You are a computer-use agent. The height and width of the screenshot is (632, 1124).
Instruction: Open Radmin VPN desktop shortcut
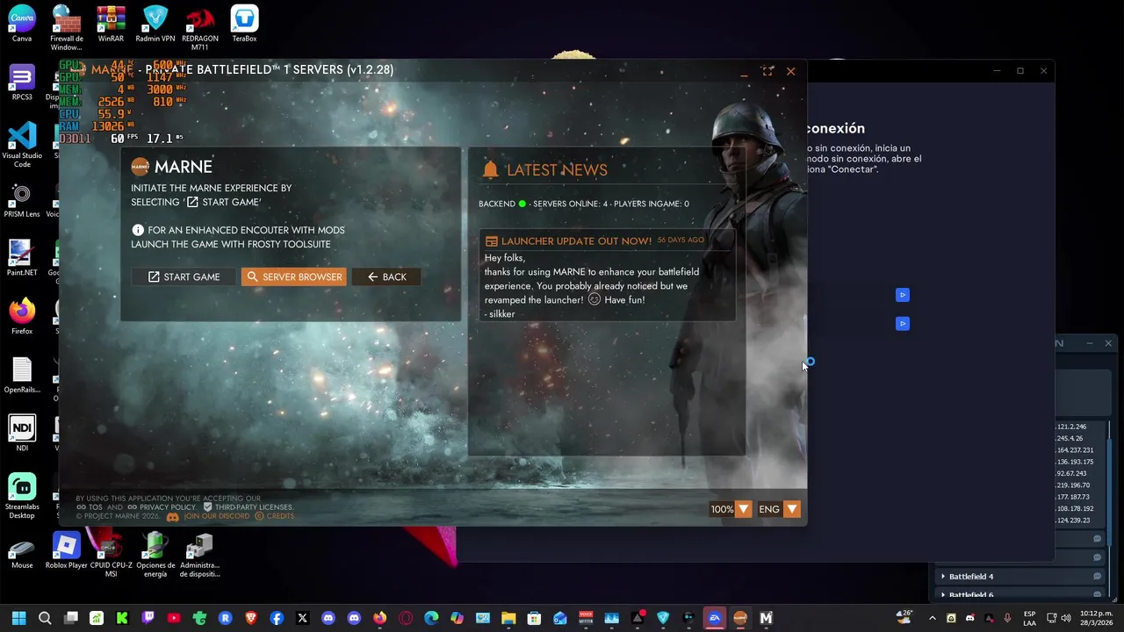coord(155,25)
